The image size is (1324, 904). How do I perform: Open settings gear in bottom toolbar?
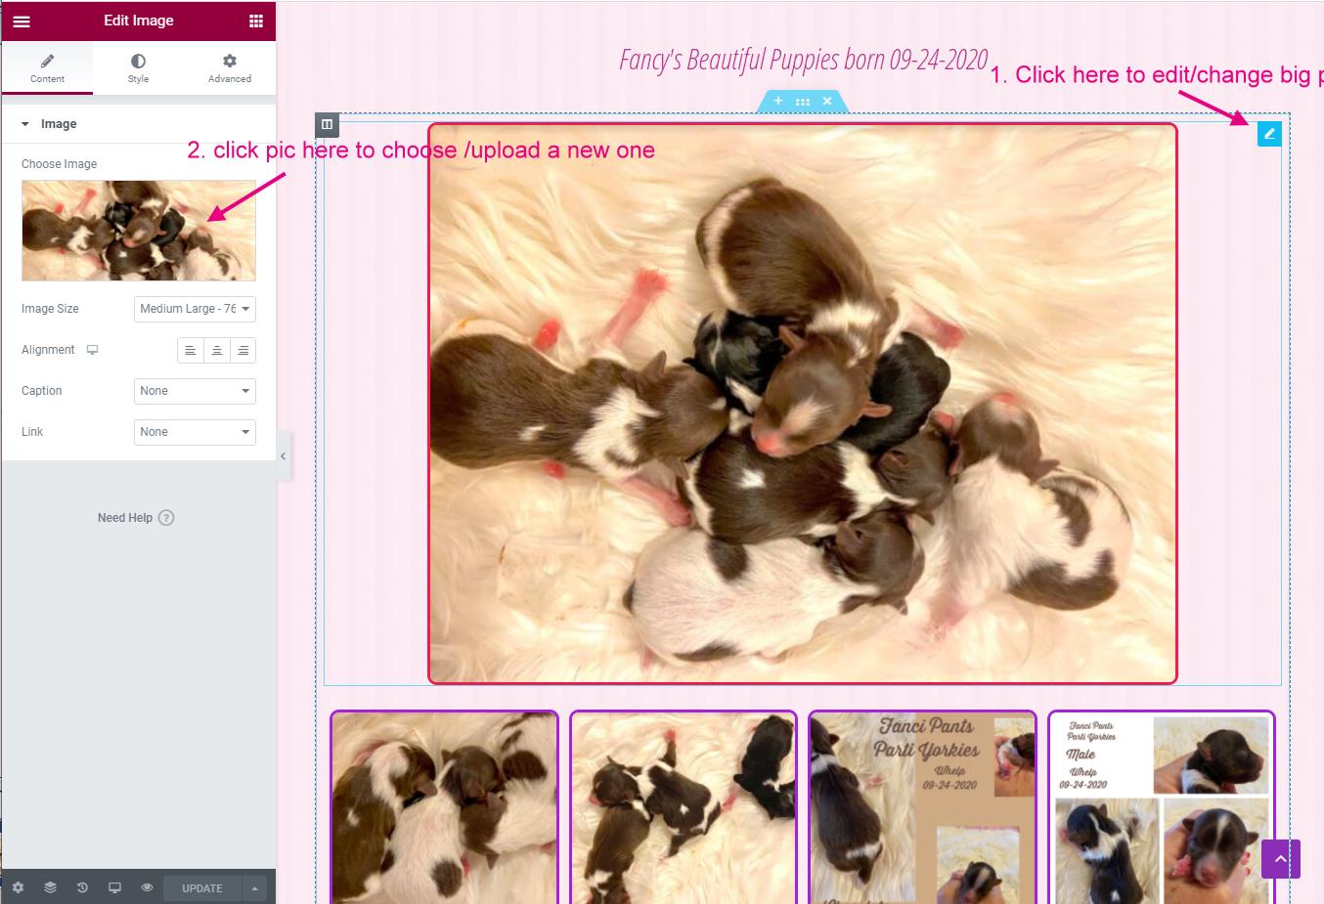(18, 887)
